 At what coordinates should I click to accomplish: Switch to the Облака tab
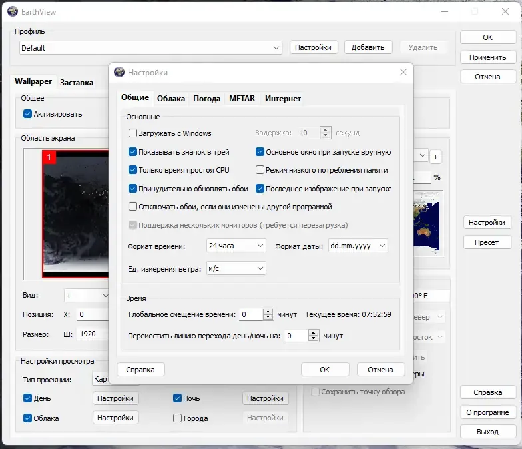[x=170, y=99]
